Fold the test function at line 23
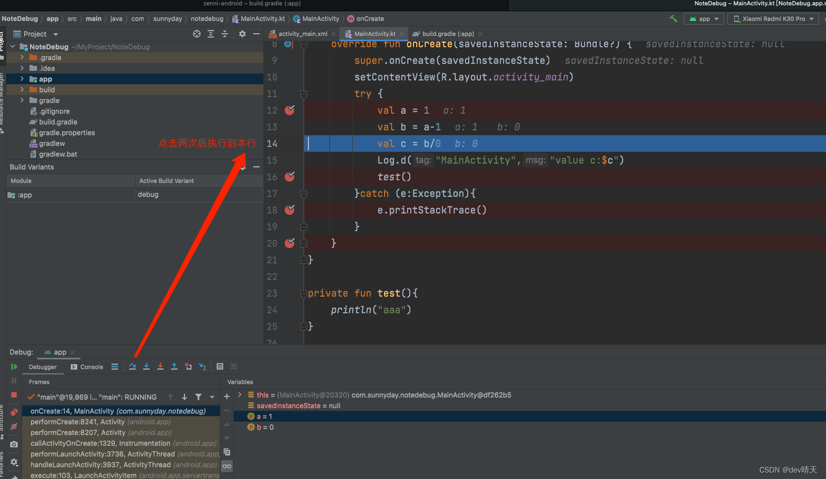 (x=304, y=293)
